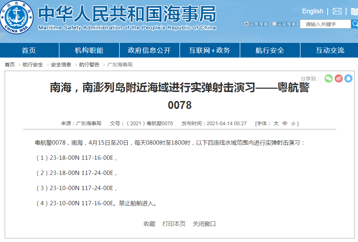Open the 航行警告 breadcrumb link
358x242 pixels.
[88, 65]
